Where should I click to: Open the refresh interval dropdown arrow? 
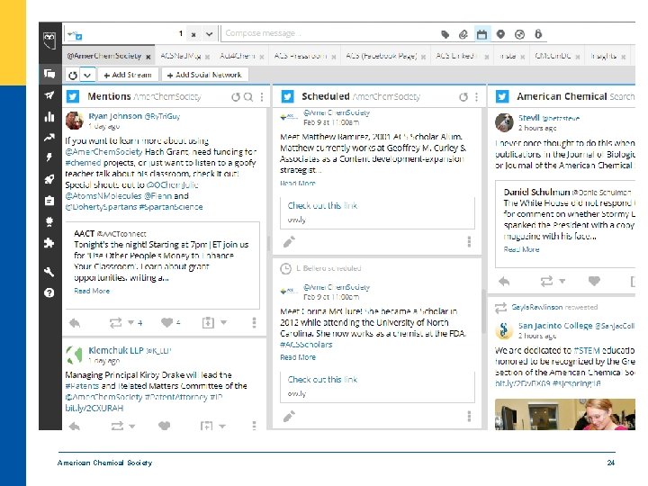(x=87, y=76)
